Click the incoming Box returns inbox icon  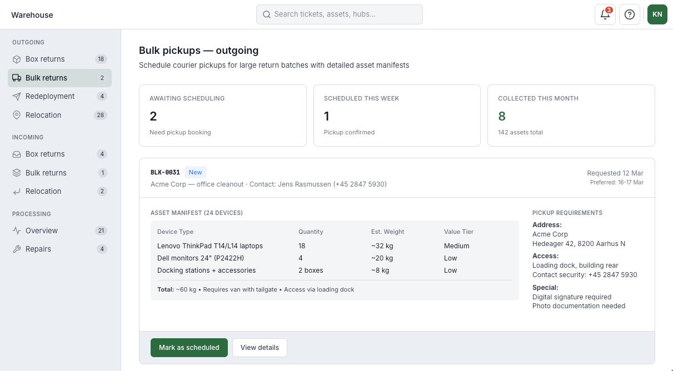17,154
